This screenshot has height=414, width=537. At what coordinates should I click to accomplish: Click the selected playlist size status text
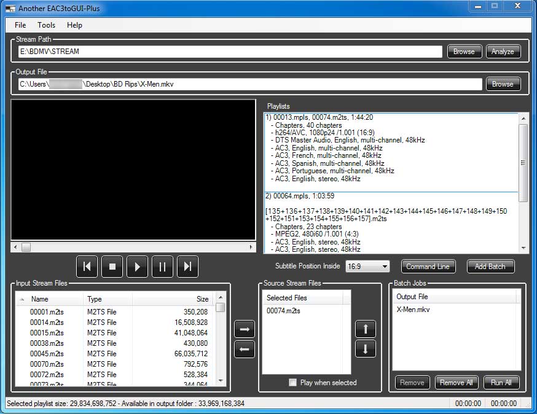tap(126, 404)
